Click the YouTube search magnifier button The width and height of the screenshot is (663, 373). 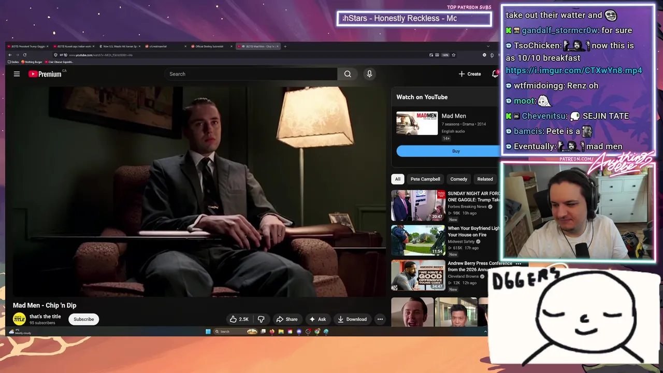point(348,74)
